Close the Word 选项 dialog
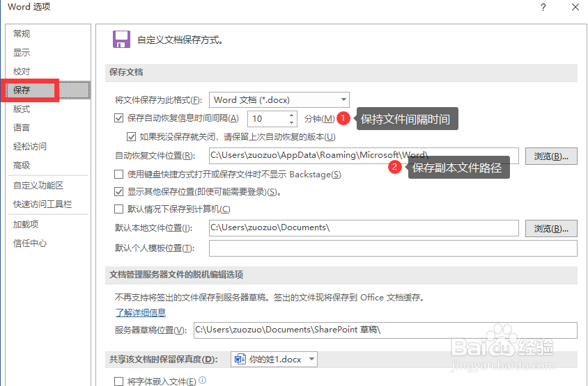Image resolution: width=588 pixels, height=386 pixels. (575, 7)
